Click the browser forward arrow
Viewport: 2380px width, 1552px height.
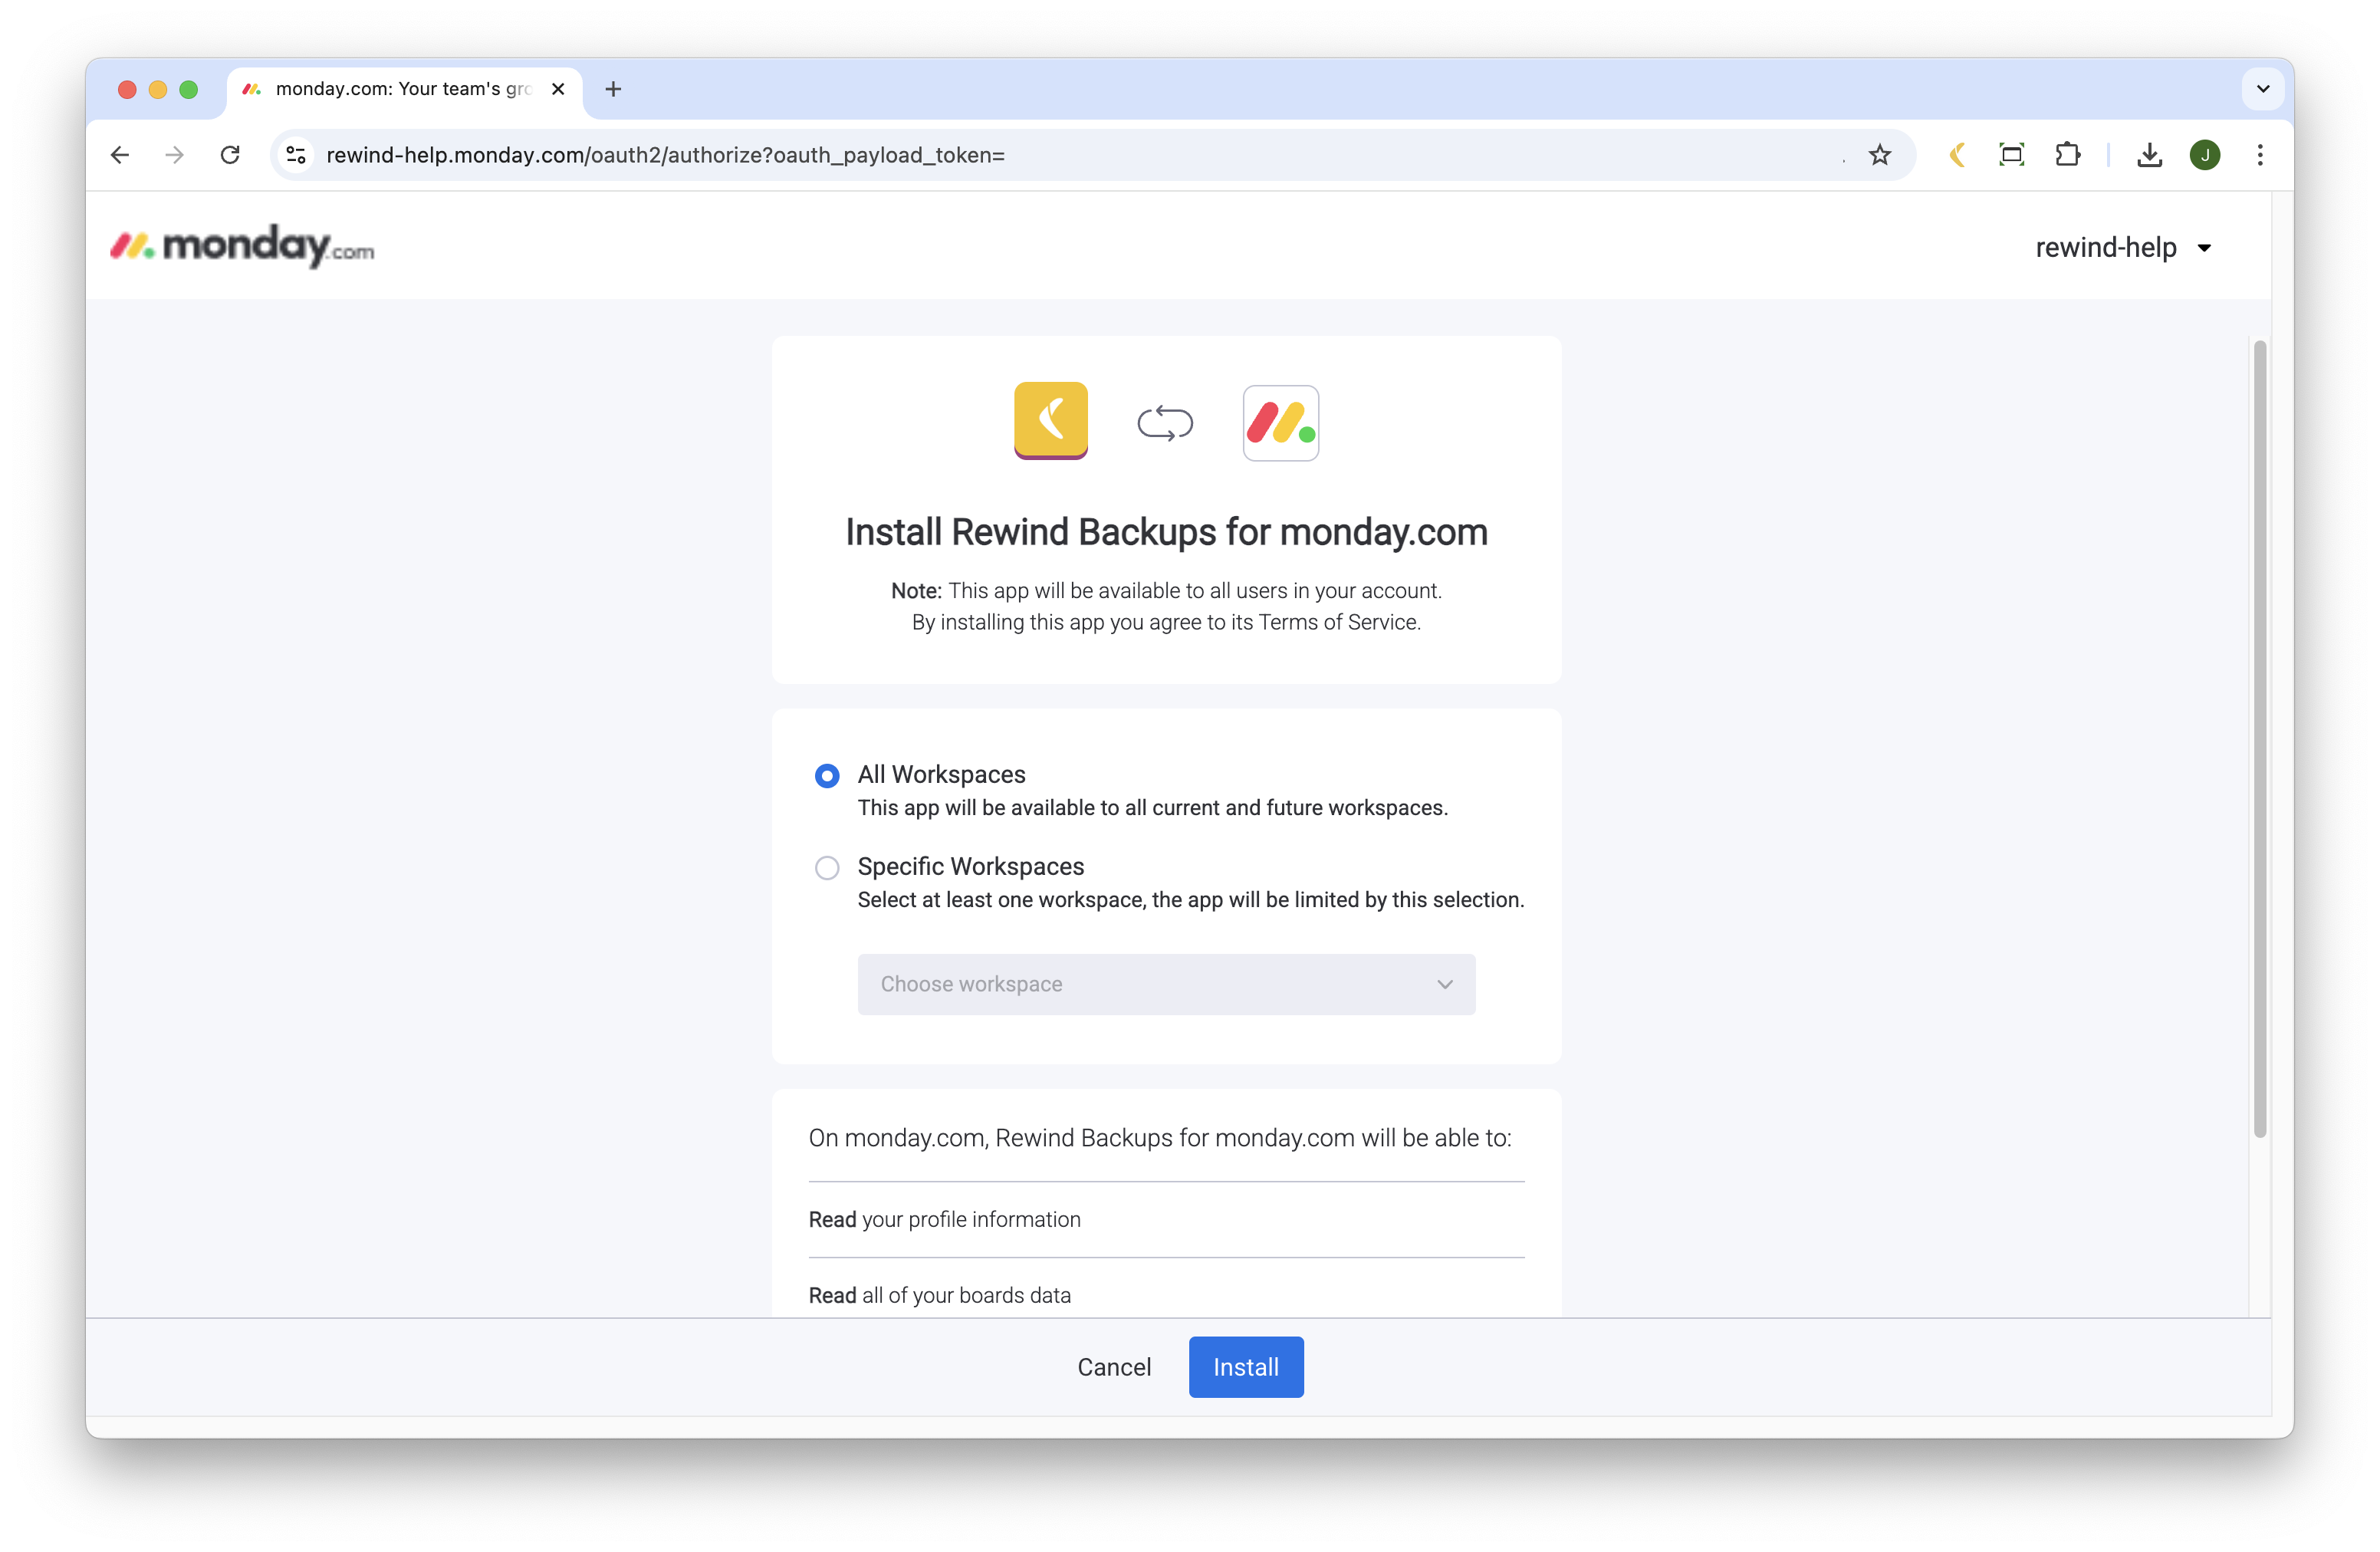pos(174,155)
